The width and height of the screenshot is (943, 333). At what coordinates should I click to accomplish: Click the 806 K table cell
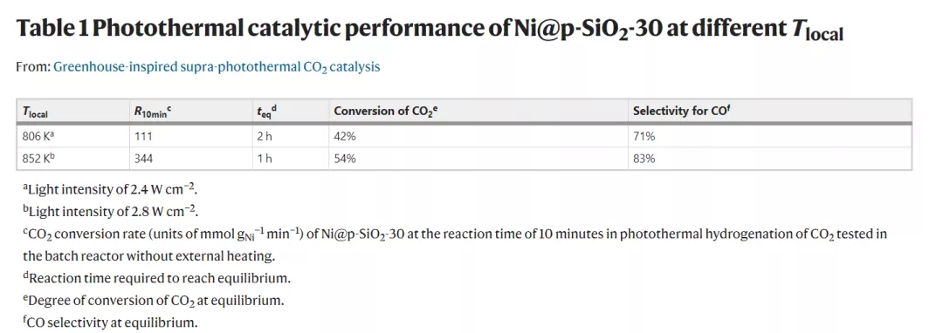tap(72, 136)
